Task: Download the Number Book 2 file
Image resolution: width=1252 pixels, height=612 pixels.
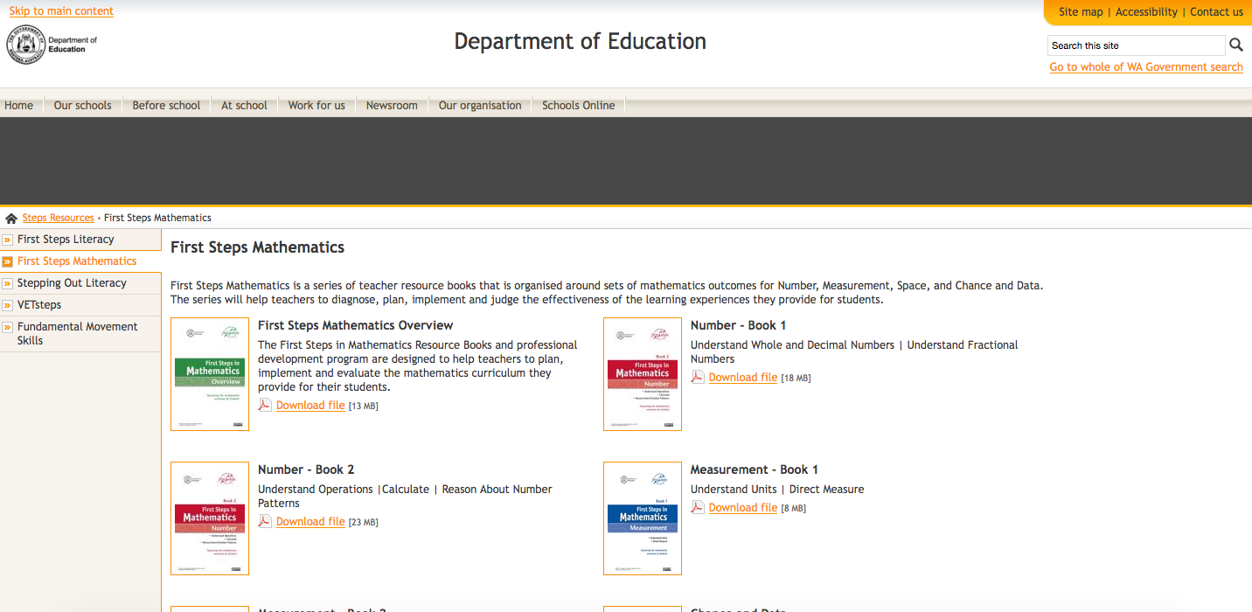Action: (x=310, y=522)
